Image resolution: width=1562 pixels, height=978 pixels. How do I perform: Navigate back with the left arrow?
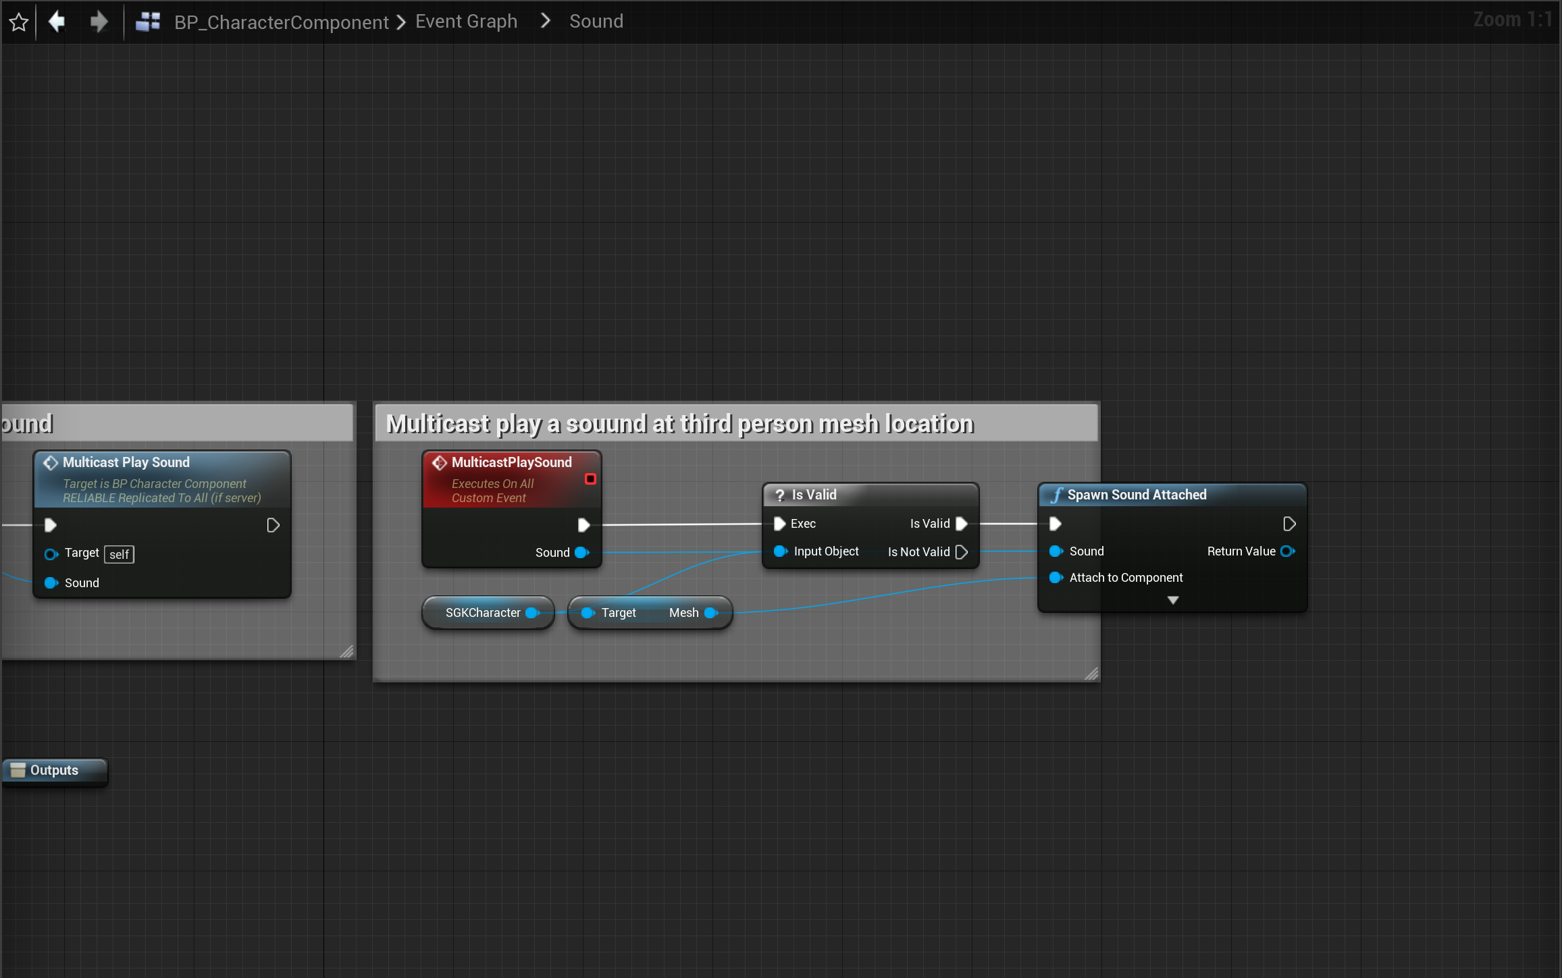pyautogui.click(x=57, y=22)
